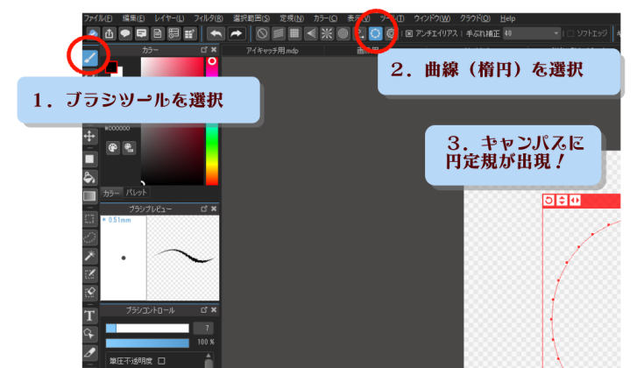Switch to the パレット tab
Viewport: 644px width, 368px height.
pos(136,192)
